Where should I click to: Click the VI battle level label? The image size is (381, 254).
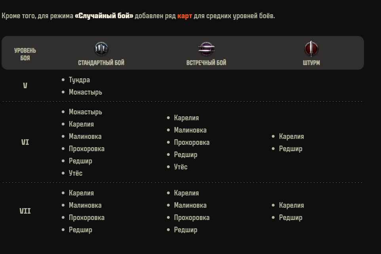(x=25, y=142)
